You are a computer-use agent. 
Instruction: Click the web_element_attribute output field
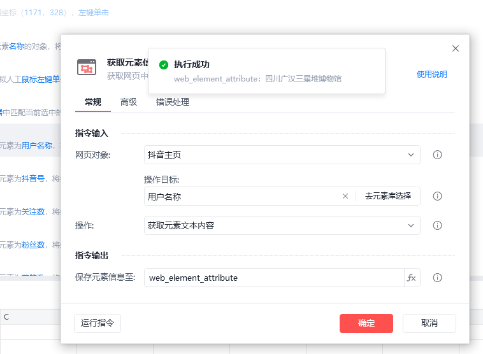pyautogui.click(x=274, y=278)
